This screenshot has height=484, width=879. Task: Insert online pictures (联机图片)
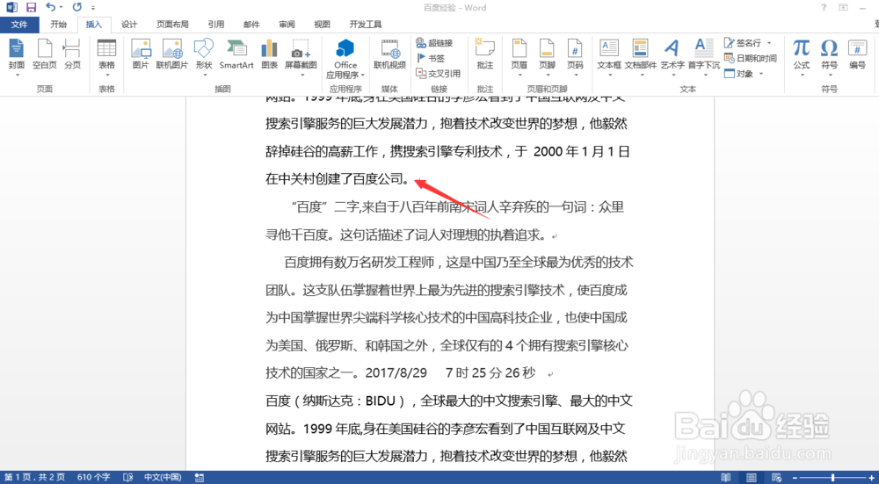(x=172, y=54)
